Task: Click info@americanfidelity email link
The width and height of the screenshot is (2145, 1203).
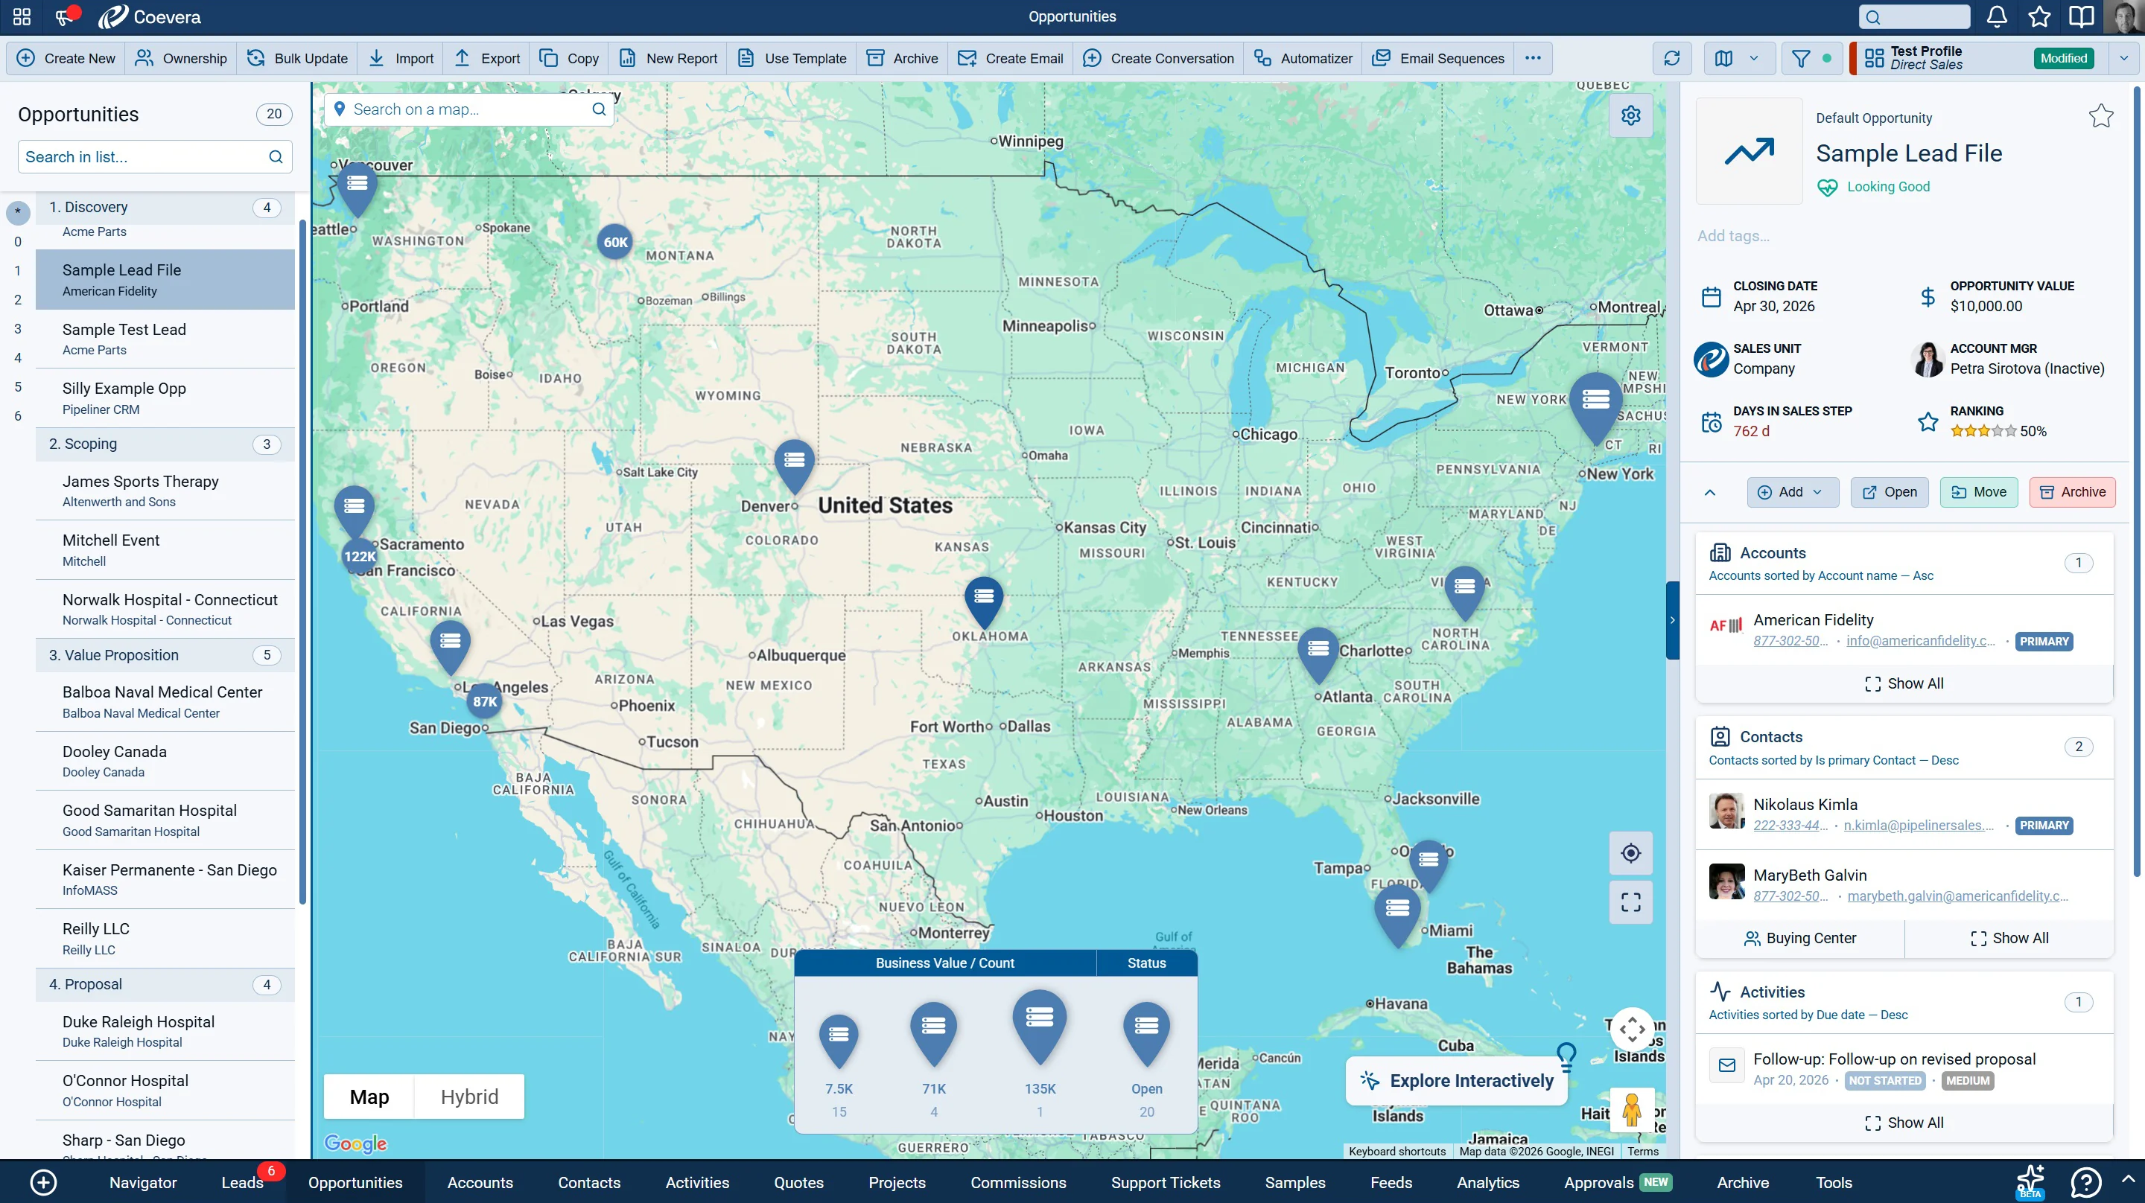Action: tap(1920, 641)
